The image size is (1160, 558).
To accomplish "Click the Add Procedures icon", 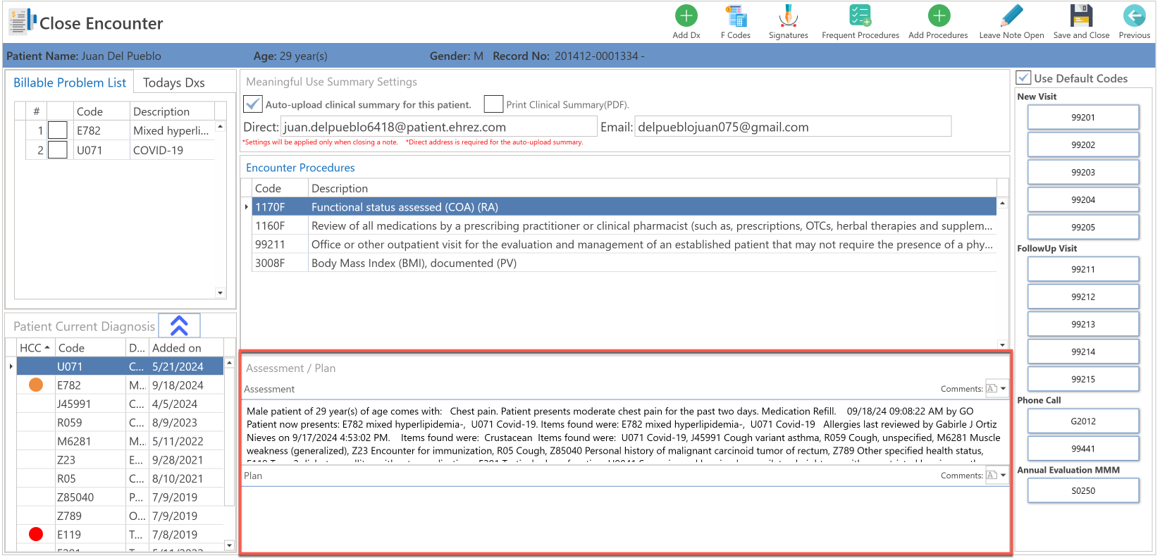I will tap(938, 15).
